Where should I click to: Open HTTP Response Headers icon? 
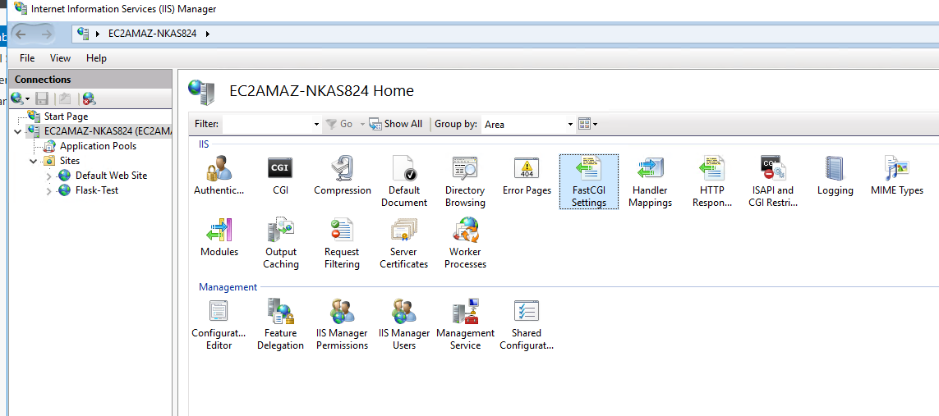[x=712, y=181]
